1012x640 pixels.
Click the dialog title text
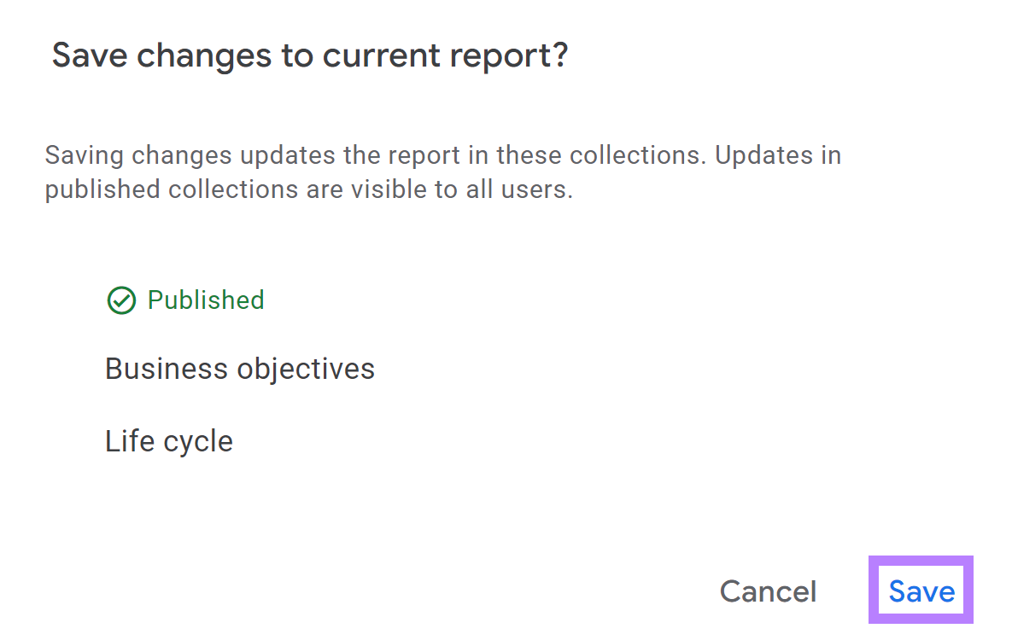(x=313, y=55)
